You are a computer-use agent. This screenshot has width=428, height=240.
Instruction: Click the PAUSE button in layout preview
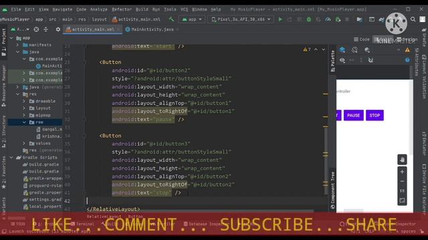coord(354,115)
